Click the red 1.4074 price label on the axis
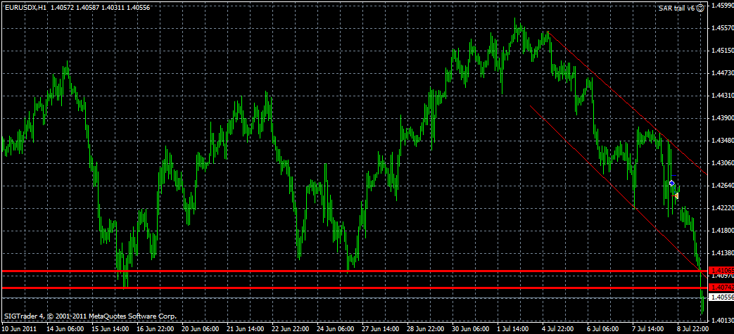This screenshot has width=734, height=334. pos(722,287)
